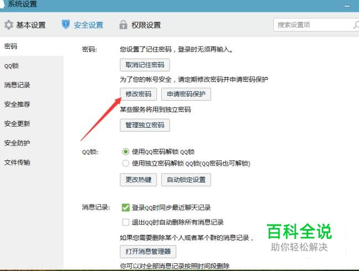Click the 修改密码 button
The image size is (359, 271).
[138, 94]
